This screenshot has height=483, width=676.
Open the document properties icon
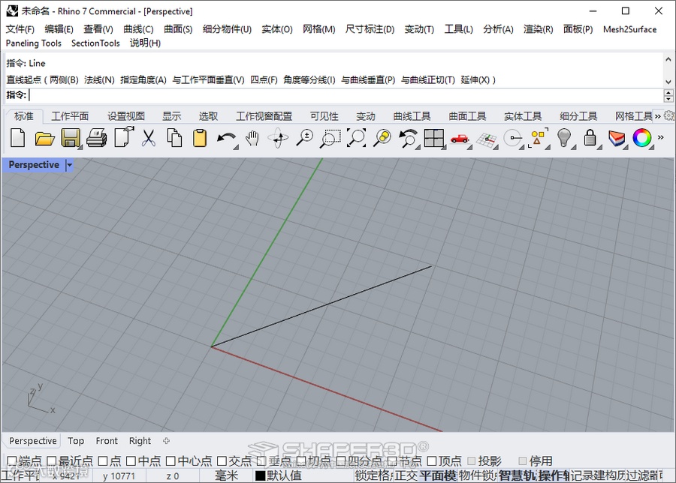124,138
